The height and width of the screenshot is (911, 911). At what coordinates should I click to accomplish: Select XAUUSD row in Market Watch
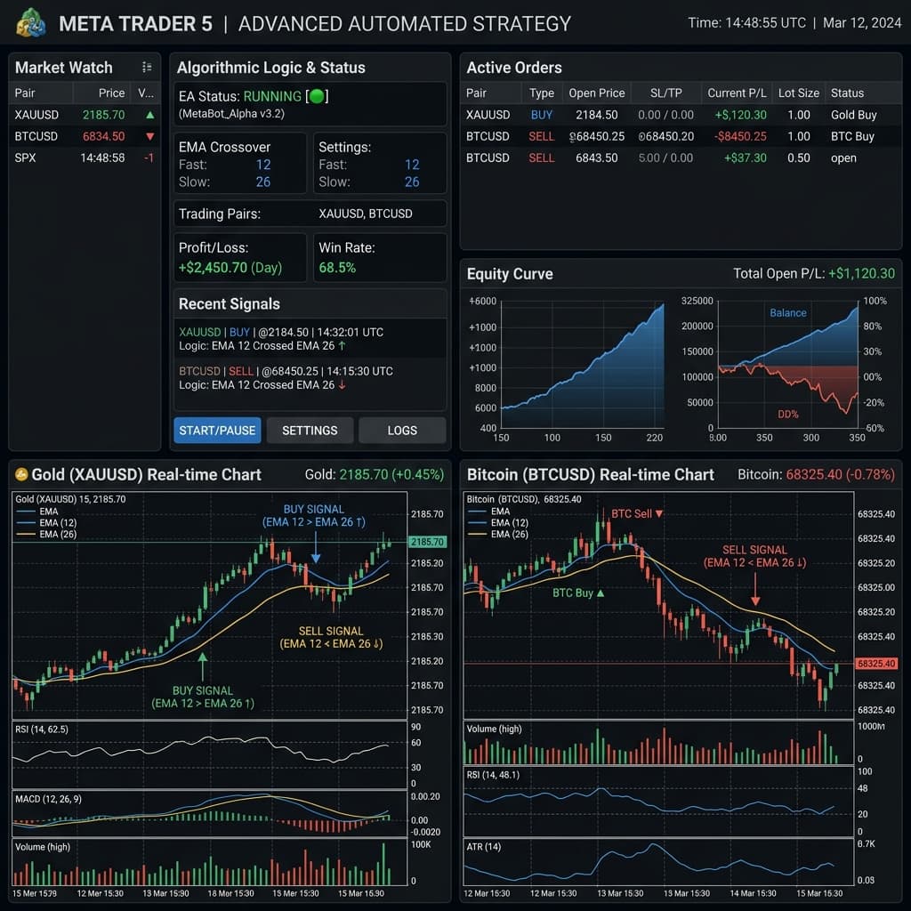point(85,115)
